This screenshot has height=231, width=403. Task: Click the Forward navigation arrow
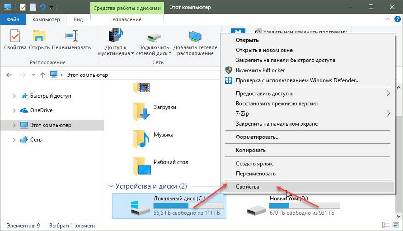pyautogui.click(x=22, y=75)
